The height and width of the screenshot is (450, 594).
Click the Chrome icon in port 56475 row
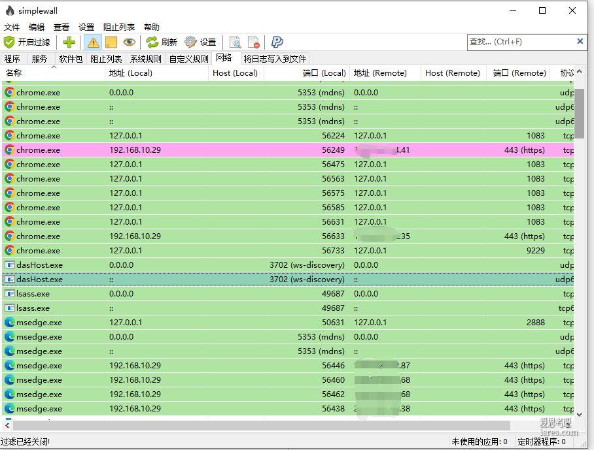pos(9,164)
